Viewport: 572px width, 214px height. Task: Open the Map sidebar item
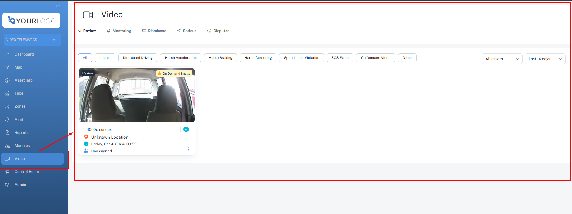point(18,67)
